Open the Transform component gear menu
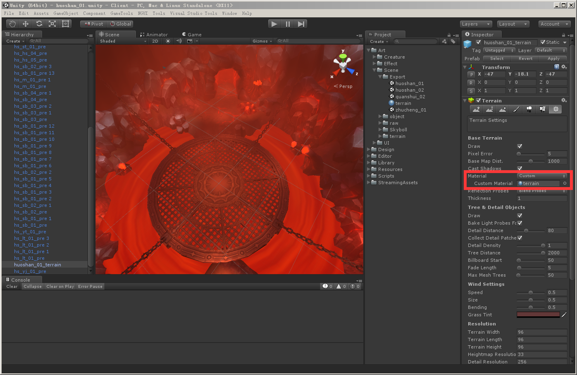The width and height of the screenshot is (577, 375). pos(564,67)
